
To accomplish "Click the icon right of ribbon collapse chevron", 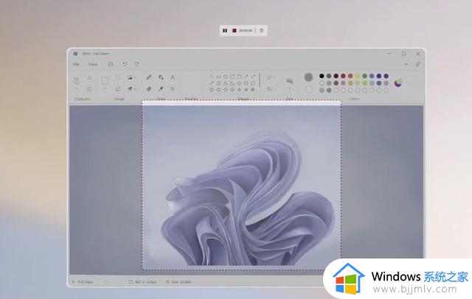I will pos(417,64).
